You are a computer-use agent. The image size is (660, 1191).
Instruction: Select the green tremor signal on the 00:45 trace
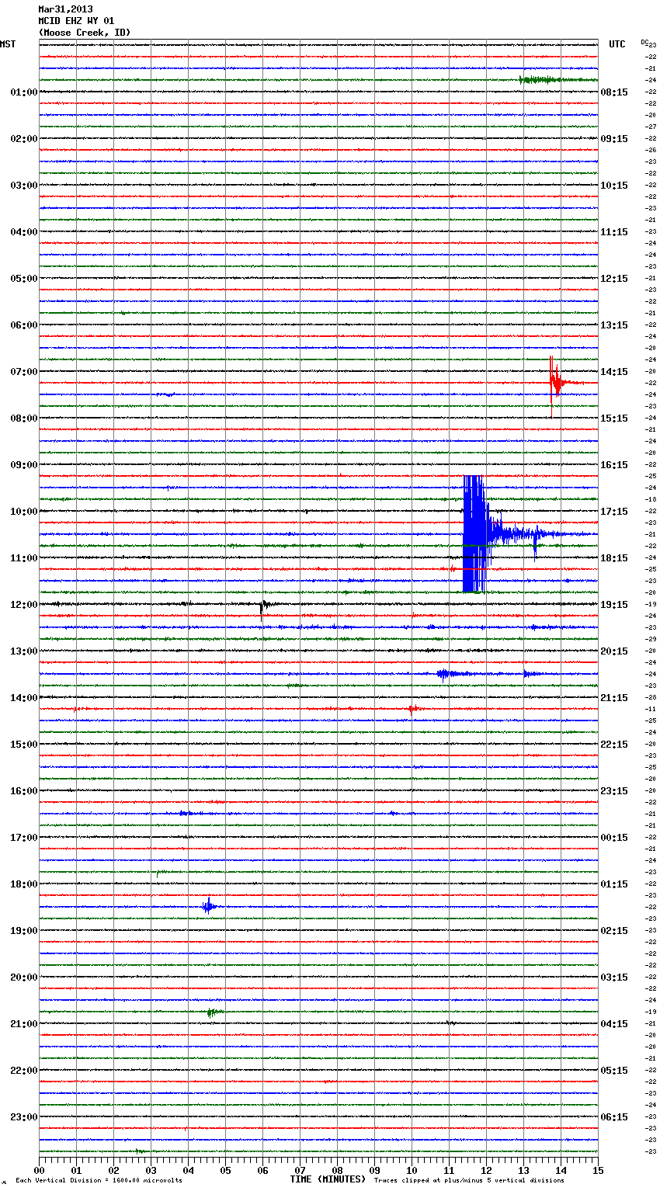[544, 80]
